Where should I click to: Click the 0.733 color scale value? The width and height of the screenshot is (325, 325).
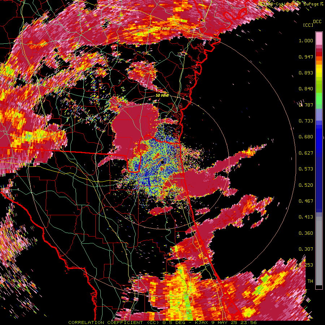[306, 121]
